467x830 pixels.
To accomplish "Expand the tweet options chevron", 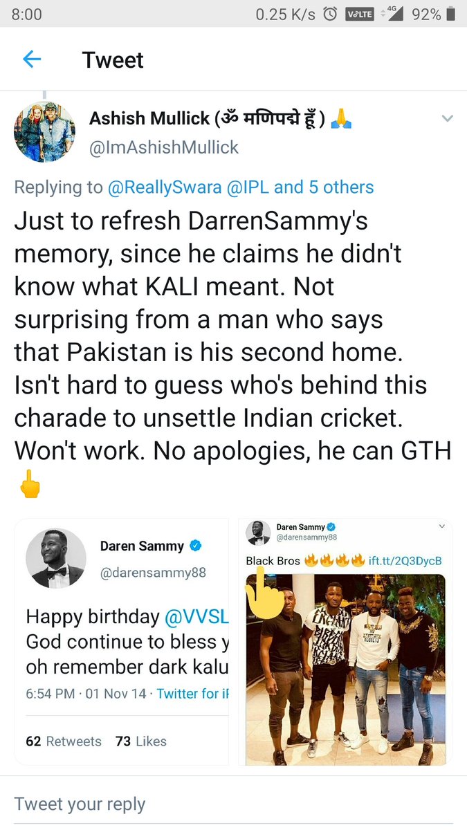I will click(x=447, y=119).
